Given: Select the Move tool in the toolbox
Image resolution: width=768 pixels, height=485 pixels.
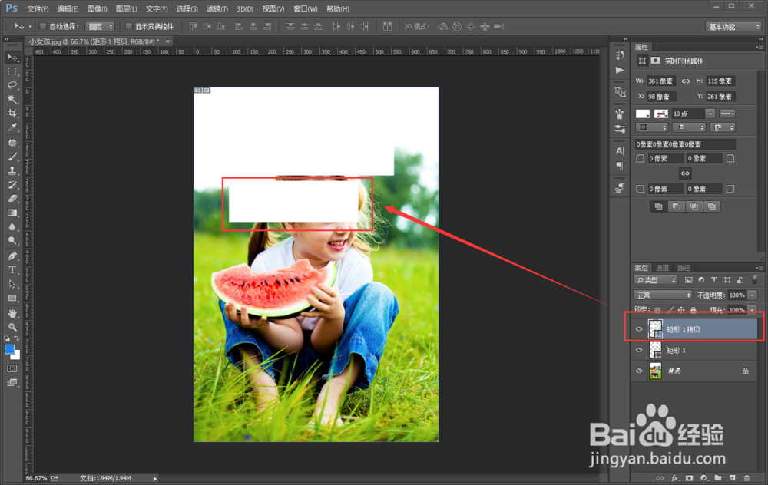Looking at the screenshot, I should coord(12,58).
